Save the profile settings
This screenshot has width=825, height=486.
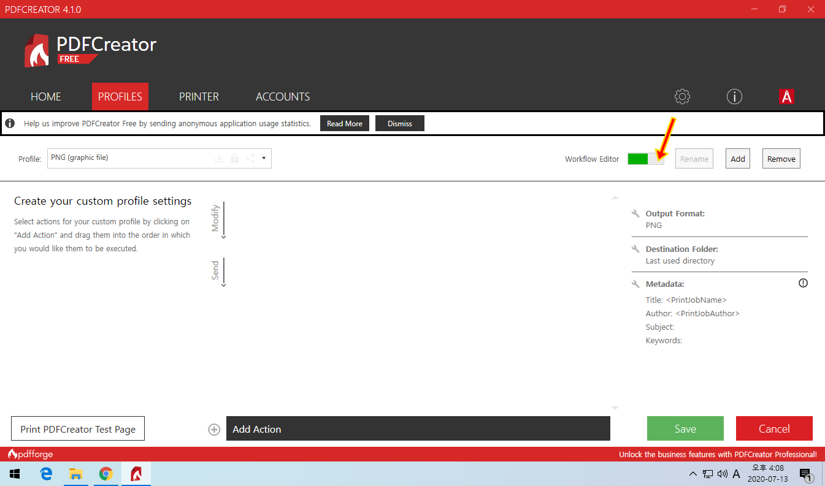[685, 429]
